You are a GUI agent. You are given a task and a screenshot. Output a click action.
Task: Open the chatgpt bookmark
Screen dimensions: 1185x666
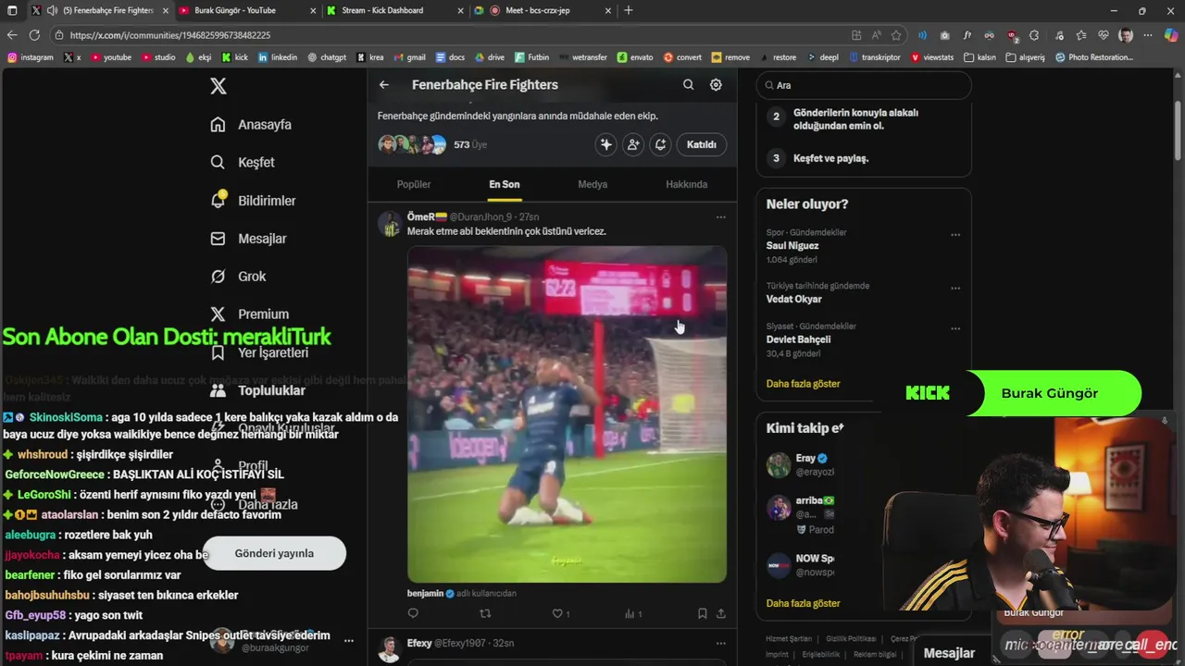[326, 57]
